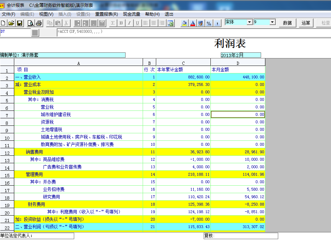
Task: Click the Open folder icon
Action: coord(11,23)
